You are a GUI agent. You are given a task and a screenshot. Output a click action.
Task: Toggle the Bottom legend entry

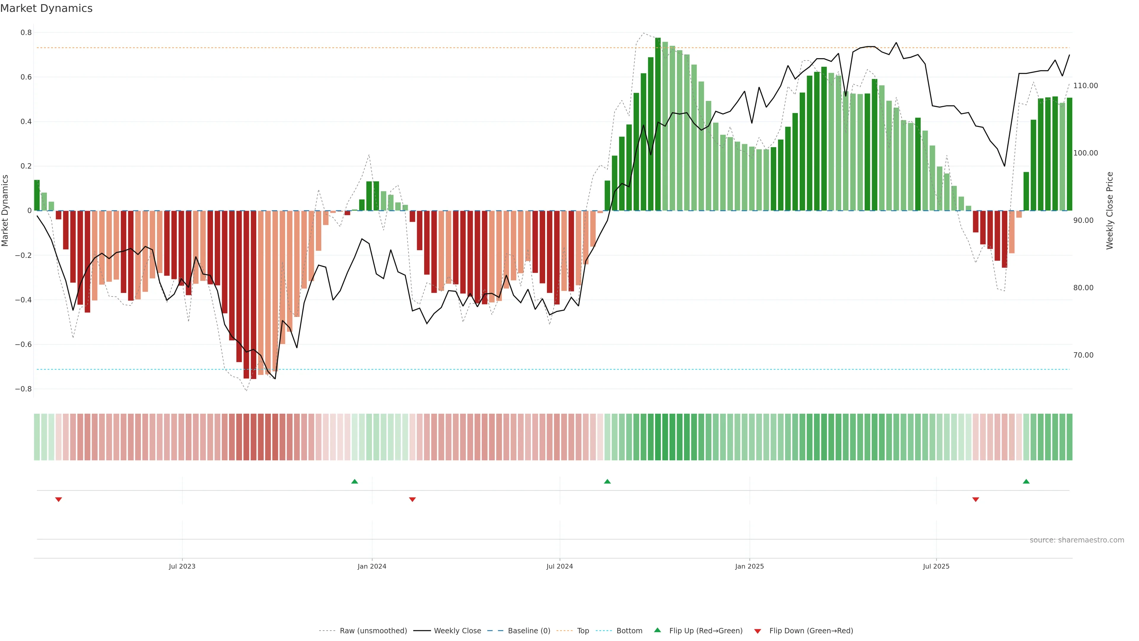pos(629,631)
